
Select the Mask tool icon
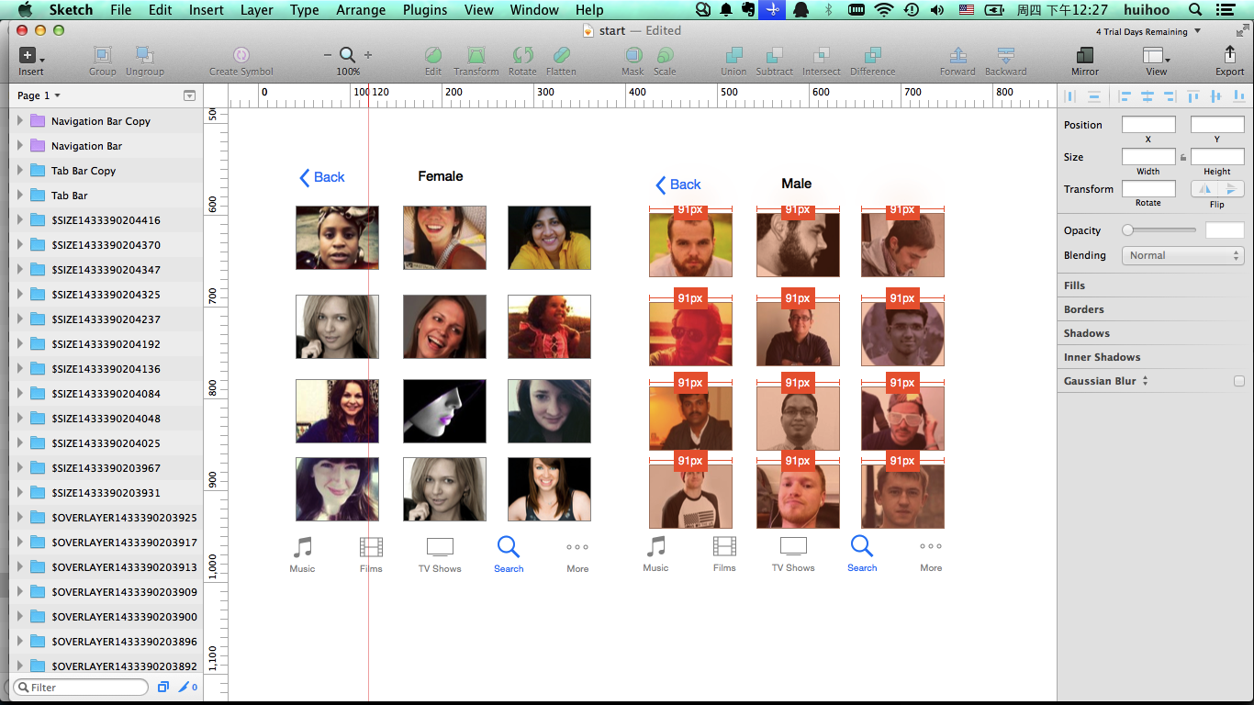633,57
